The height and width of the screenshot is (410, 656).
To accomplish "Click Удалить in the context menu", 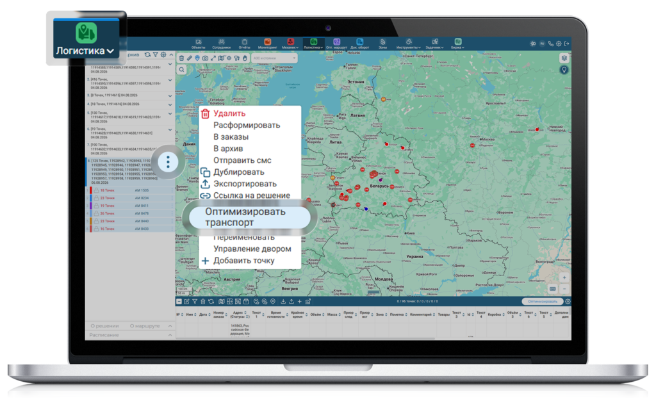I will (x=229, y=113).
